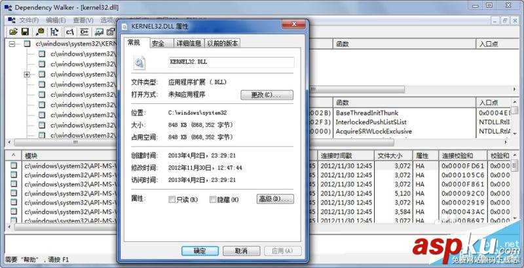Click Dependency Walker title bar app icon

click(8, 7)
